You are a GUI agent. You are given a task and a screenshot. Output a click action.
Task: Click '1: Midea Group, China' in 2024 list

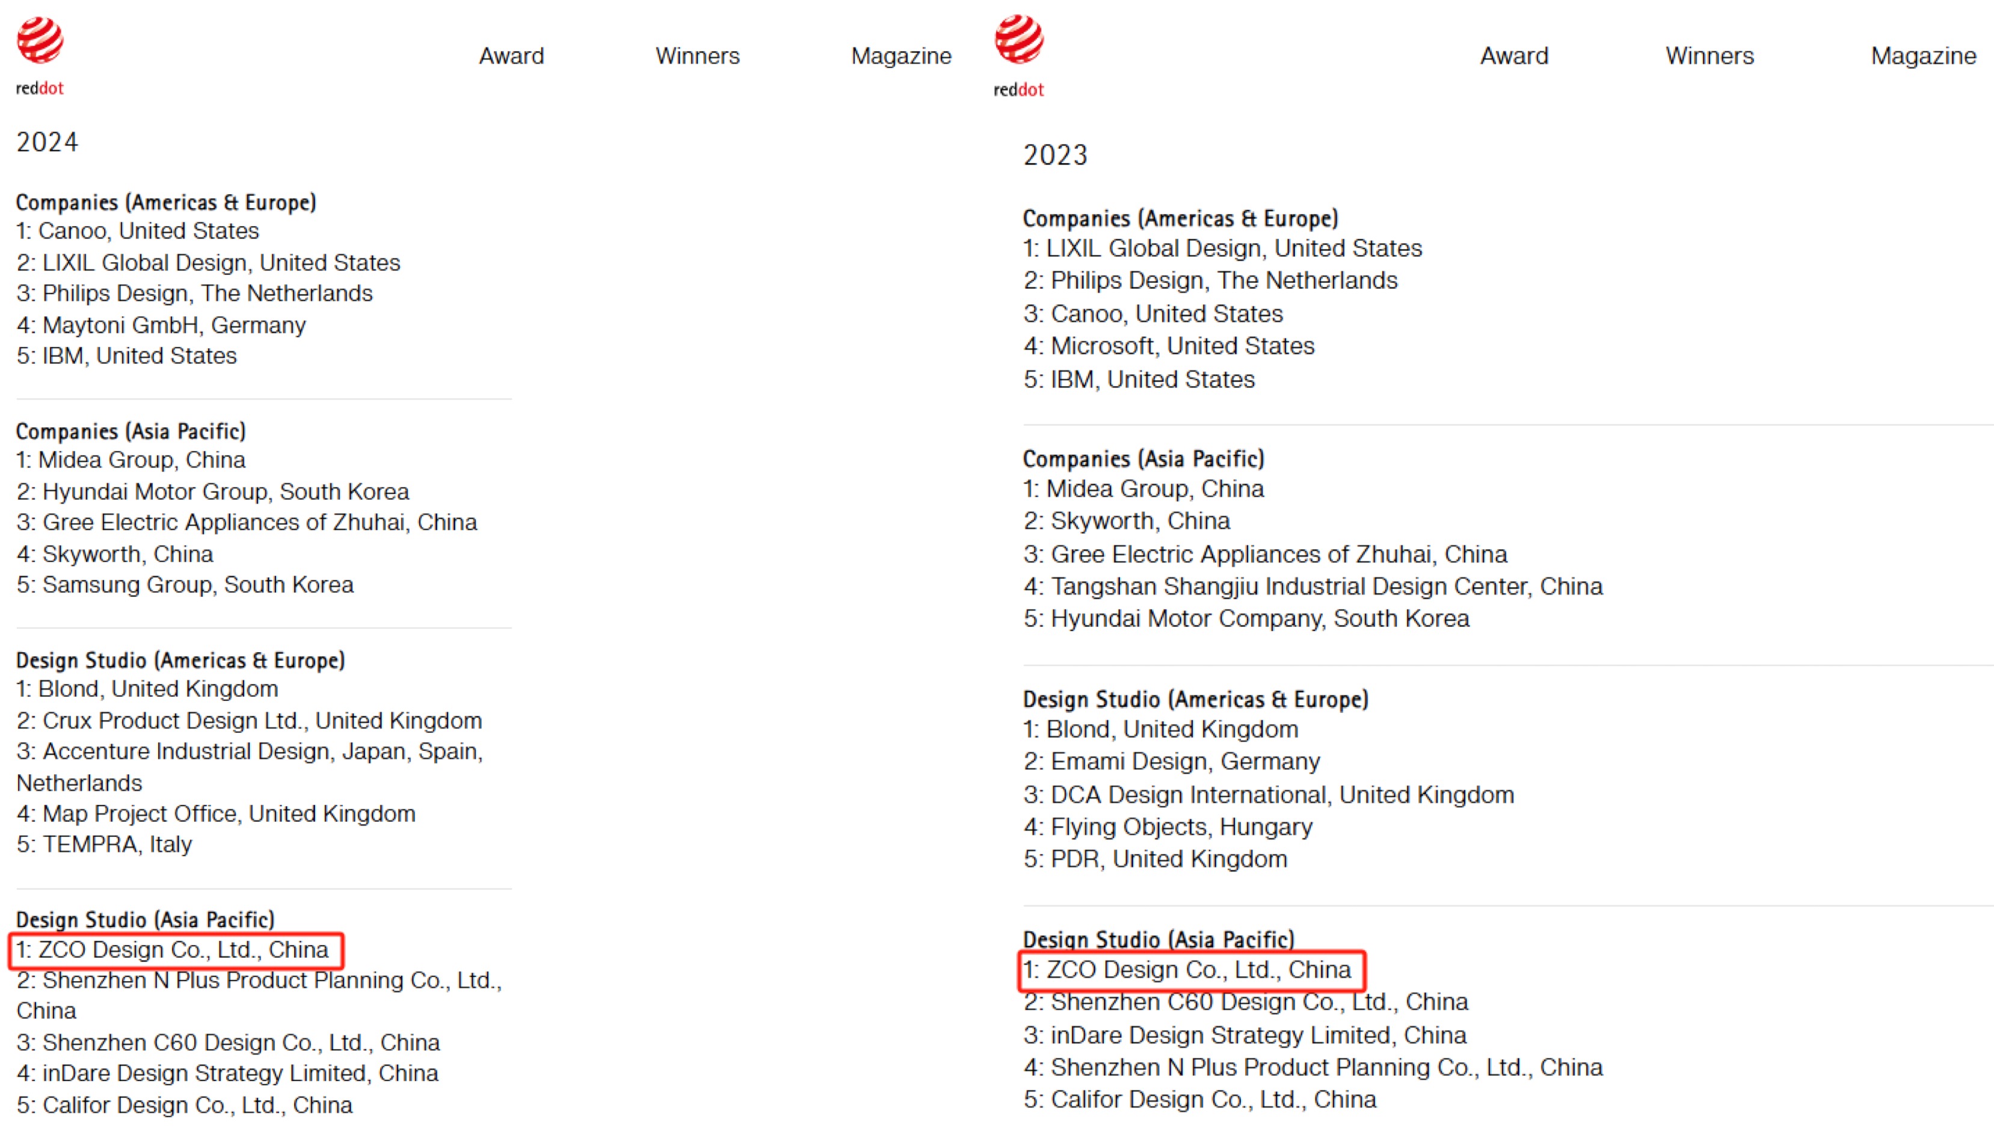pos(131,460)
